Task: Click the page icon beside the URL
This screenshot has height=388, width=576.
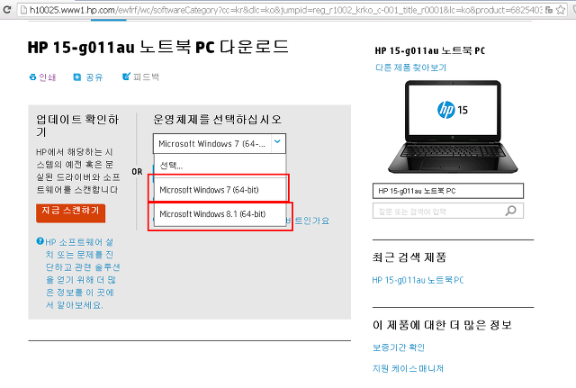Action: (x=23, y=10)
